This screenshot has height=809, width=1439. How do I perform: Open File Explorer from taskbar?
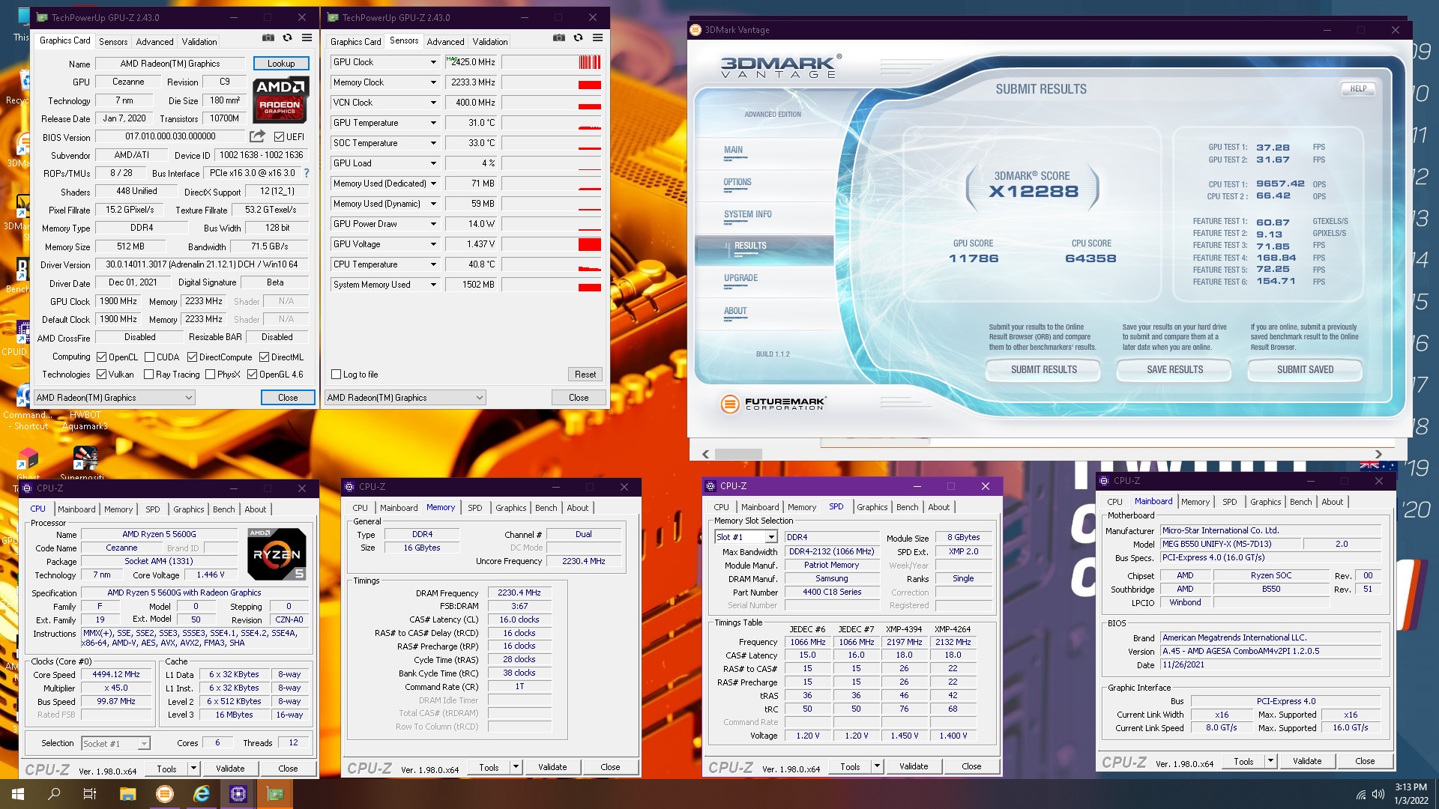click(x=127, y=794)
